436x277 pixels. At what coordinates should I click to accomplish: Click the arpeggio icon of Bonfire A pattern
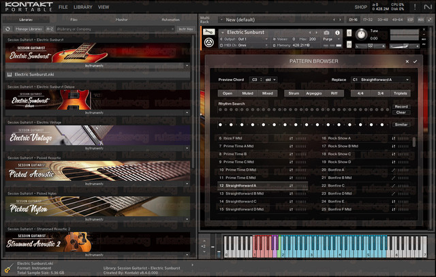point(394,169)
